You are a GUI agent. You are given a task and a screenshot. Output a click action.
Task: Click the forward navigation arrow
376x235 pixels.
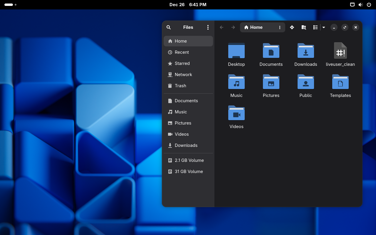click(233, 27)
